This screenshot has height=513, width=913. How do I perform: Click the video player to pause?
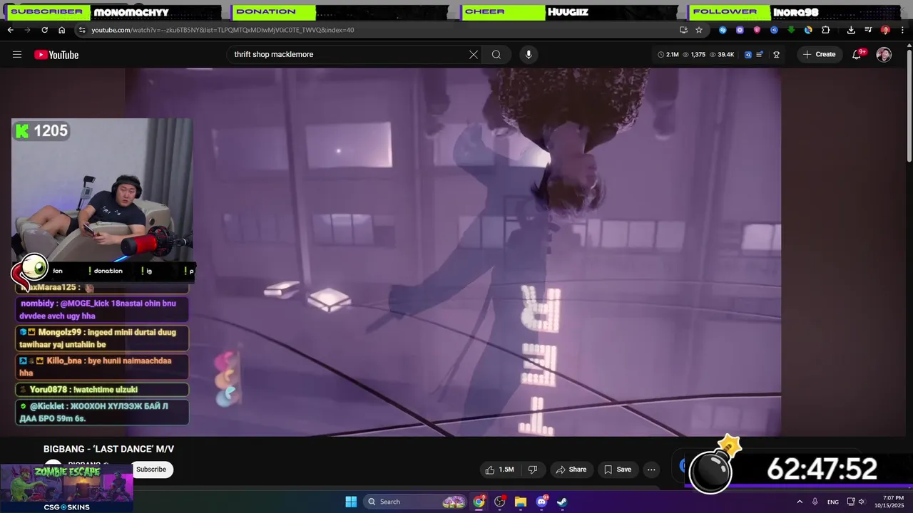pyautogui.click(x=453, y=252)
